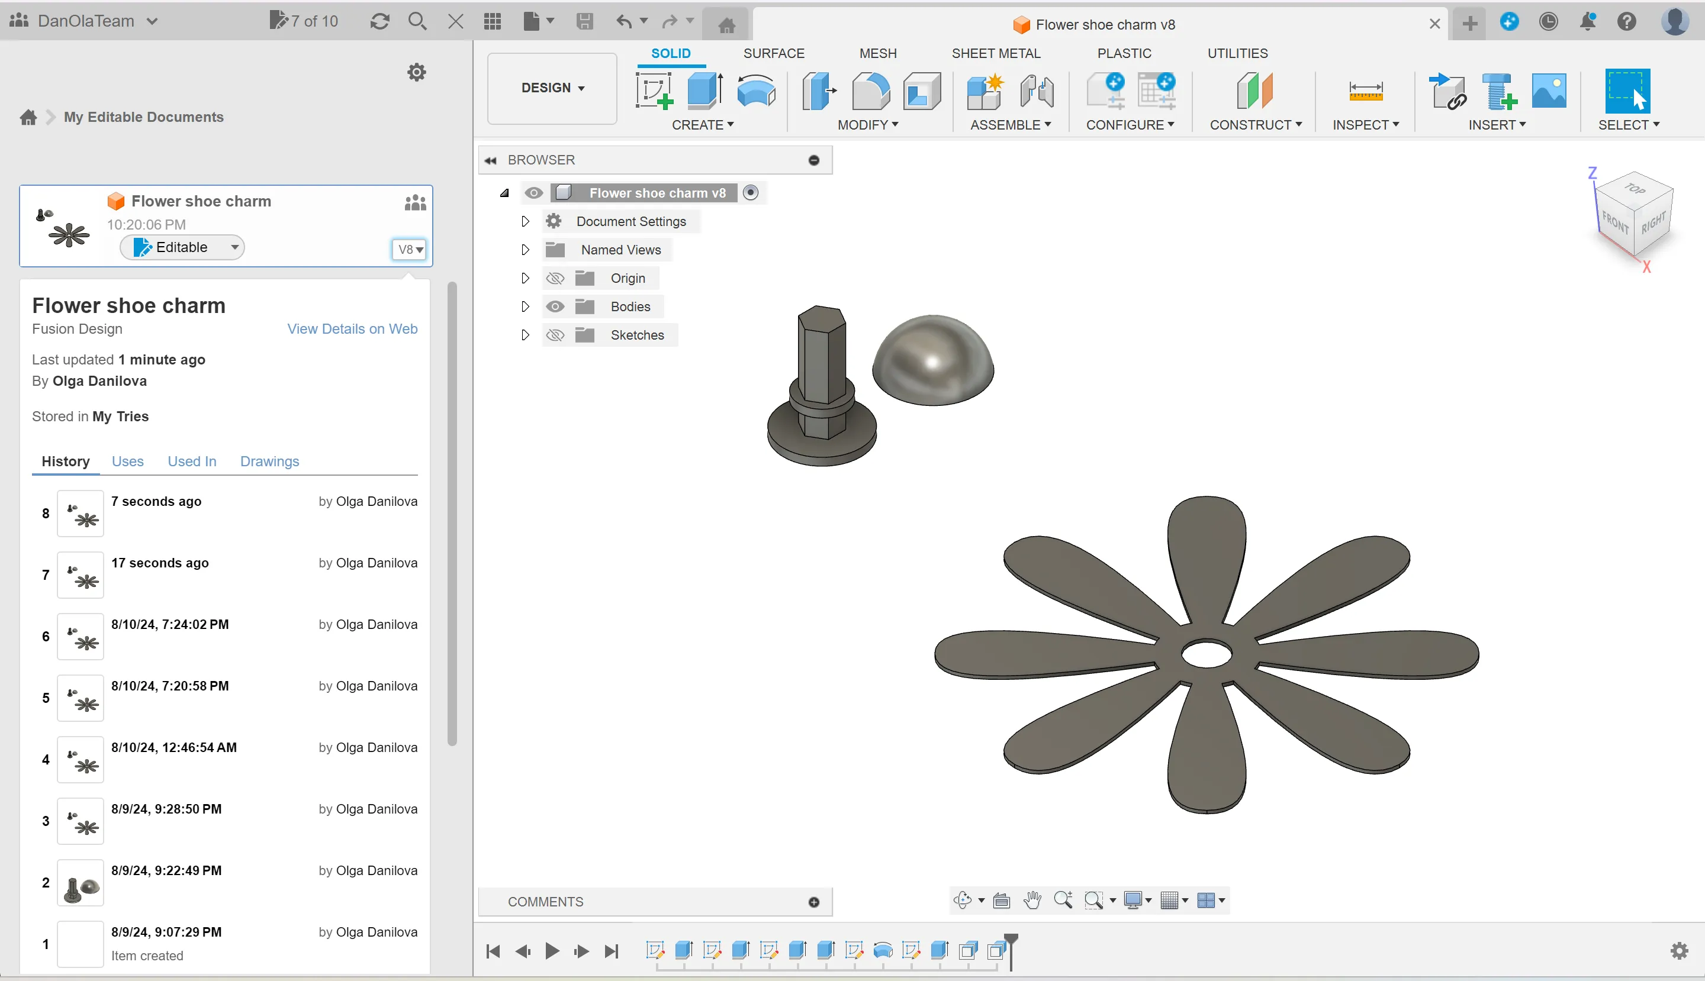Click the Redo arrow

click(x=670, y=21)
